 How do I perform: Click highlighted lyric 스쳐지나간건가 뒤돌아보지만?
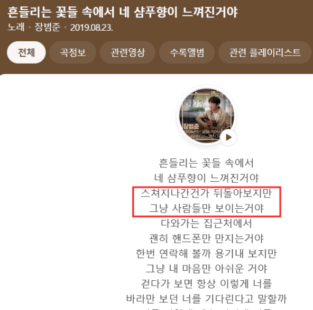click(206, 193)
